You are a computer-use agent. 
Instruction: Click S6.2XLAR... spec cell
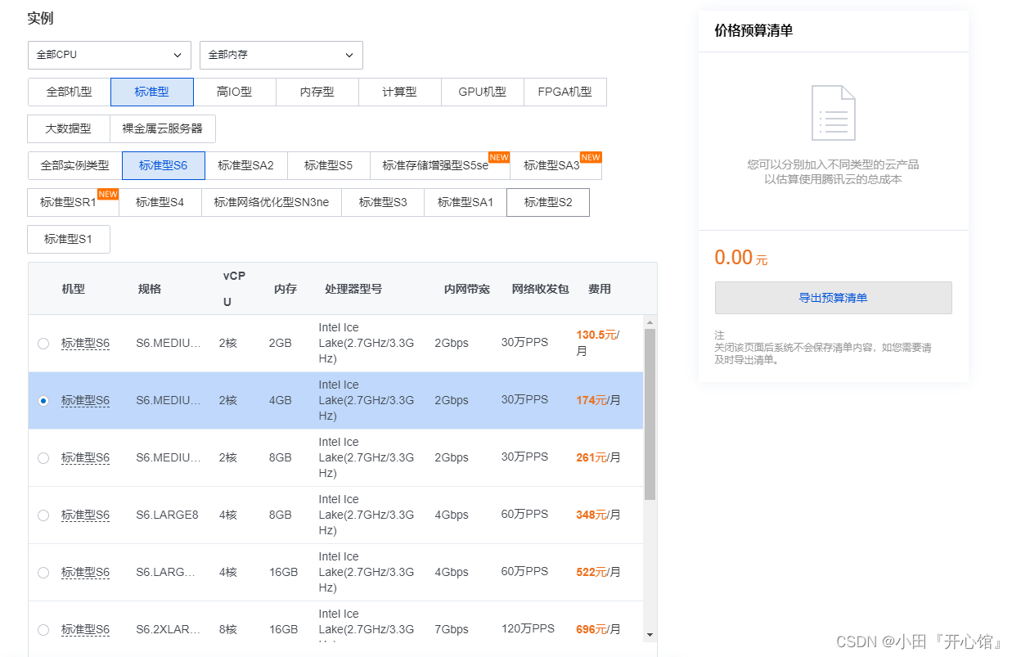click(x=169, y=630)
